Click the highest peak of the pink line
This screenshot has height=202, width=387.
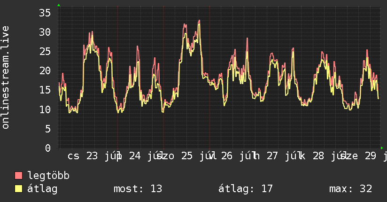[199, 21]
